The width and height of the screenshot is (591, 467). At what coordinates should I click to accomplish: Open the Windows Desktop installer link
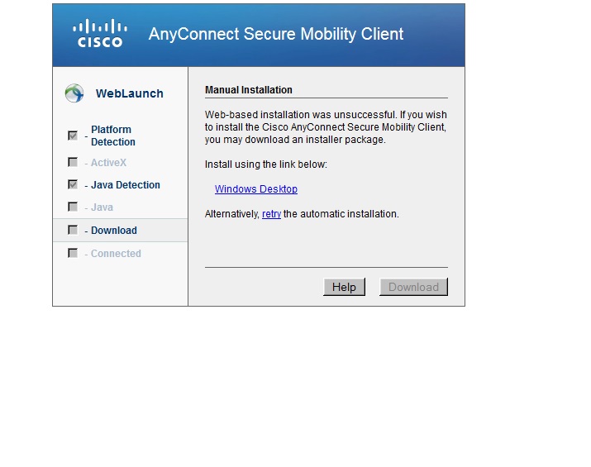pyautogui.click(x=256, y=188)
